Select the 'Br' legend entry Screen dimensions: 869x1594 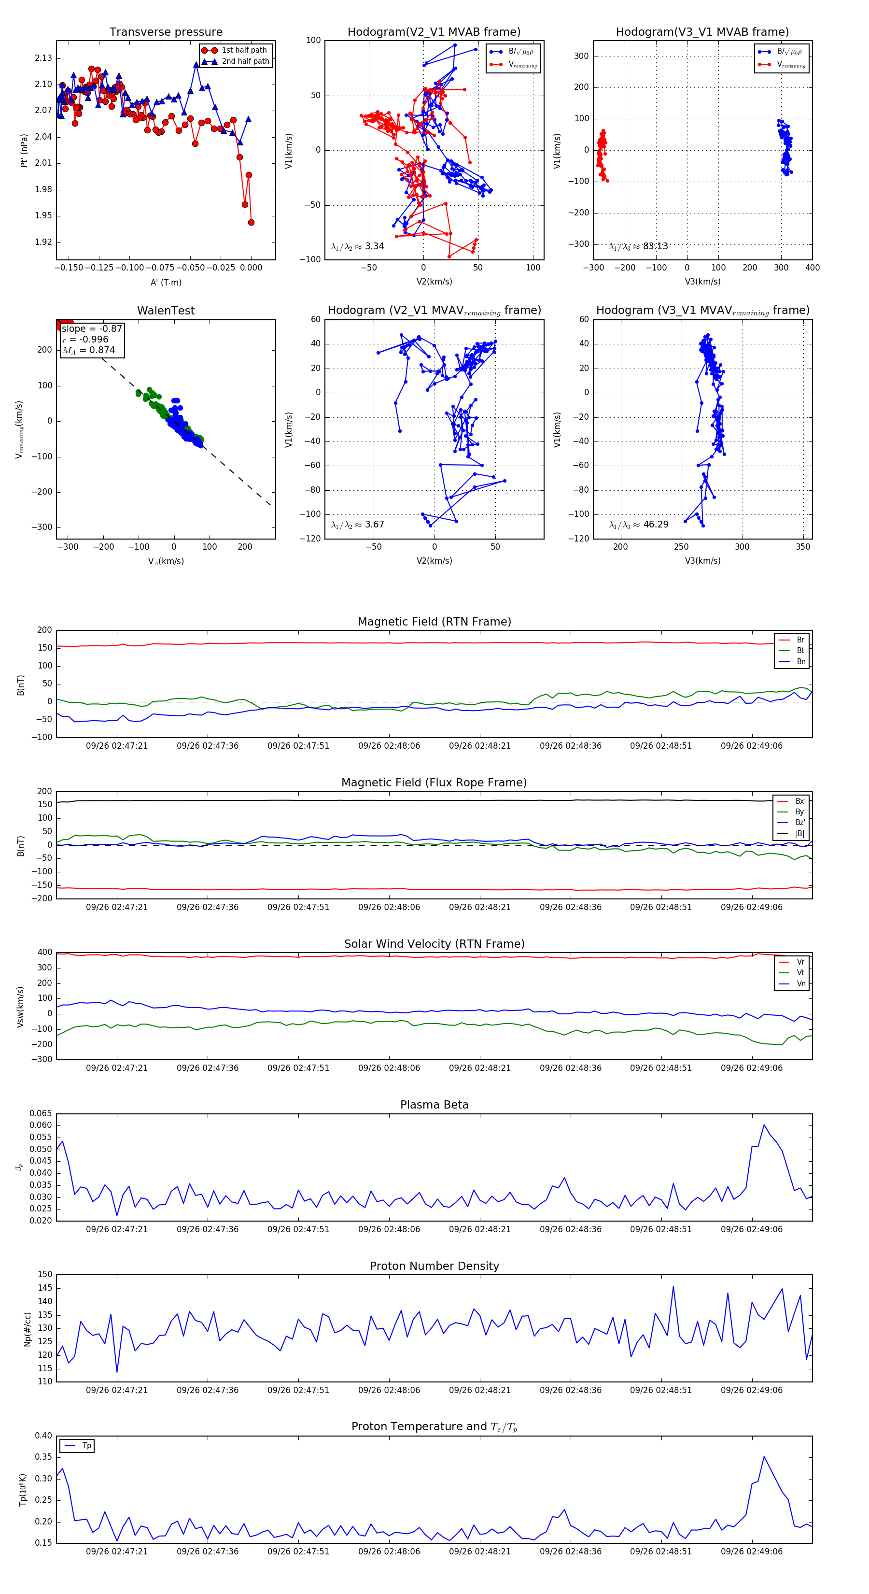[x=792, y=640]
